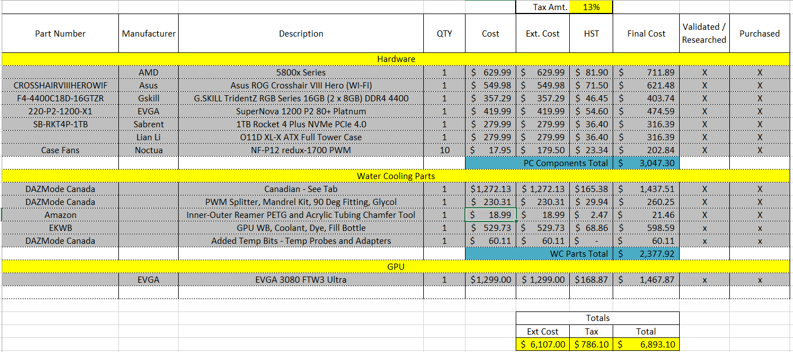The height and width of the screenshot is (352, 793).
Task: Click the 179.50 extended cost cell
Action: tap(543, 150)
